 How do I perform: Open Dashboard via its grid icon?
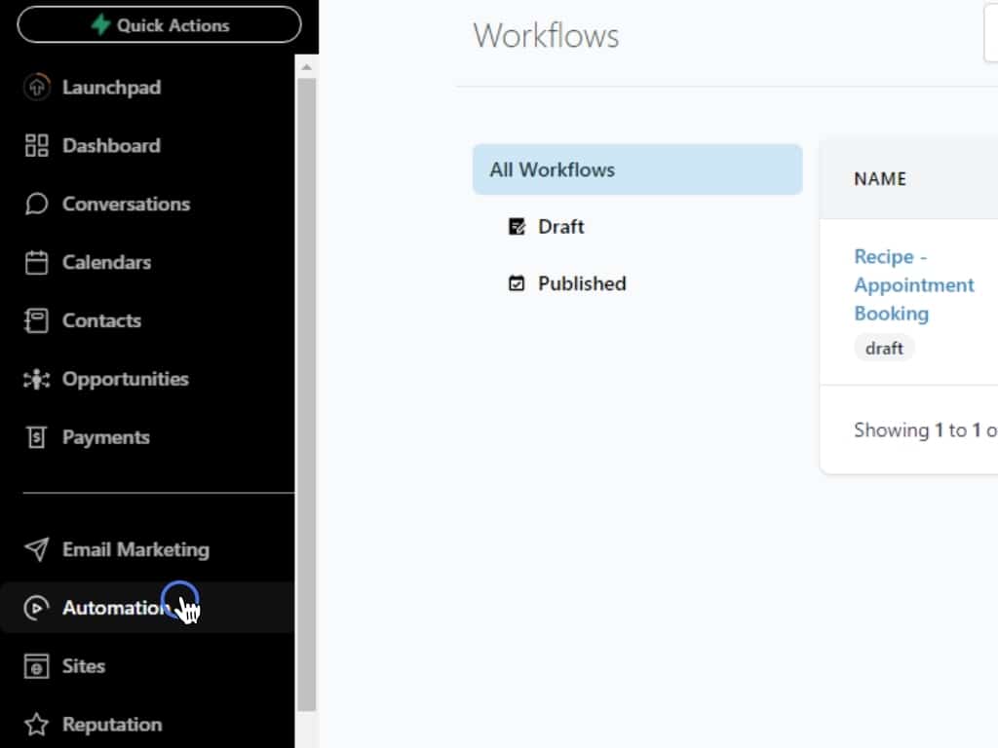tap(36, 146)
